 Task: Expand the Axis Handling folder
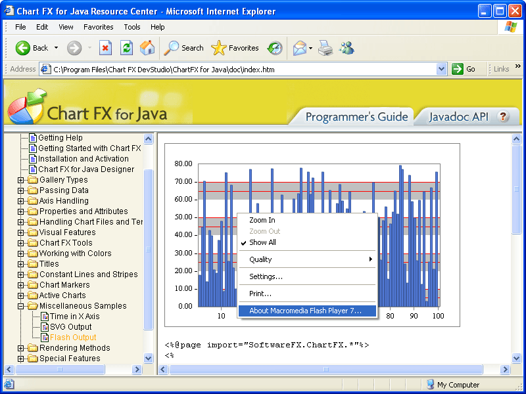point(21,202)
